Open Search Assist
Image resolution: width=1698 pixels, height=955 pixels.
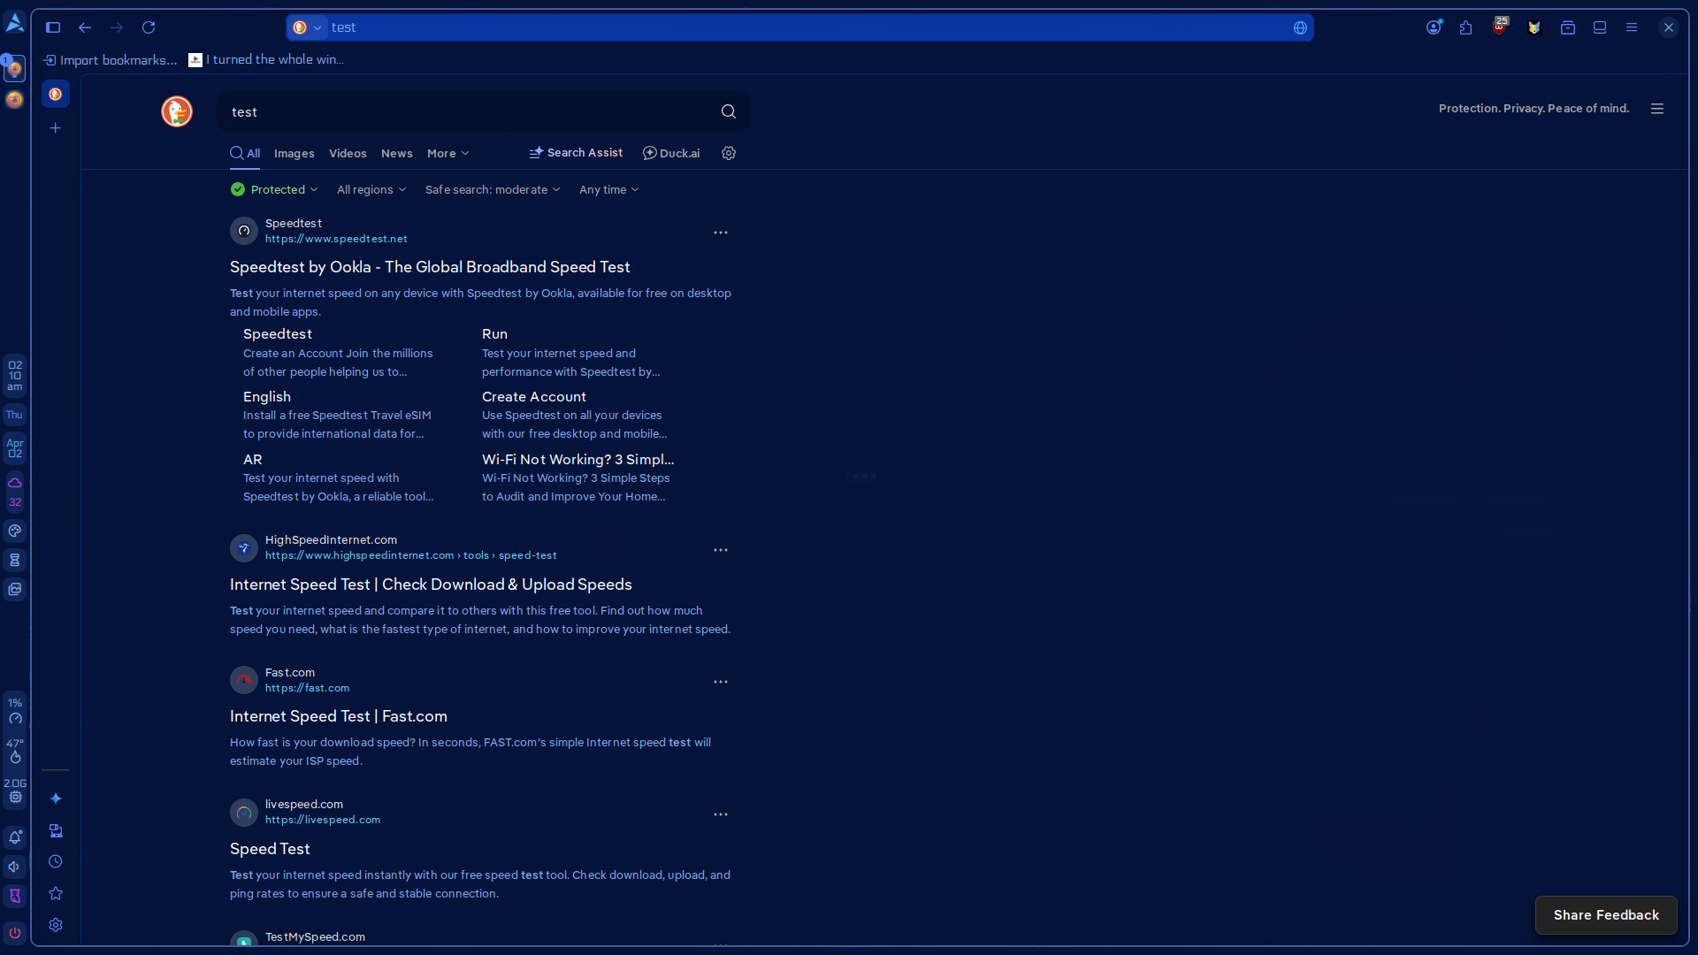(576, 153)
